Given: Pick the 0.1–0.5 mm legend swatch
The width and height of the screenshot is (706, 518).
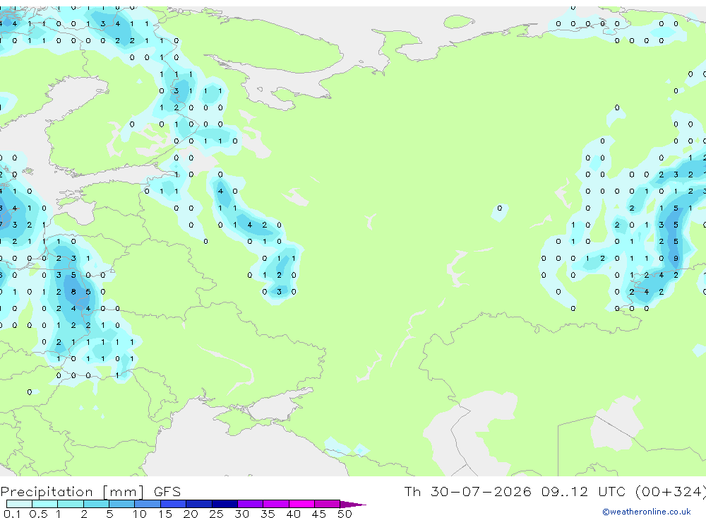Looking at the screenshot, I should pyautogui.click(x=19, y=504).
